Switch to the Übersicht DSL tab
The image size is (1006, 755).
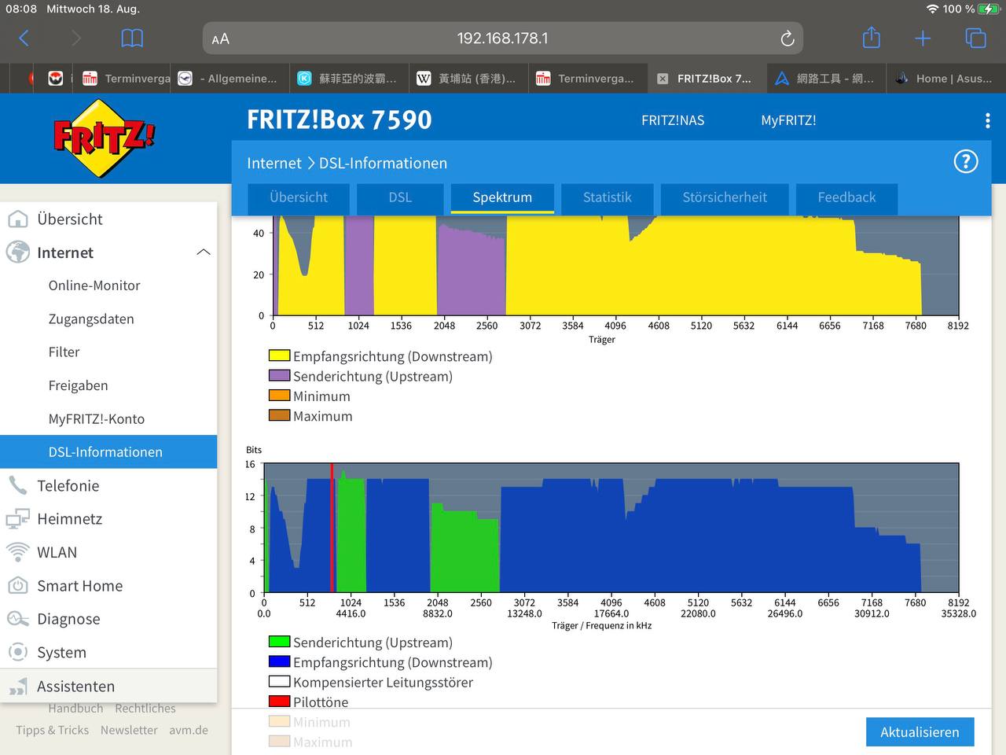tap(299, 197)
